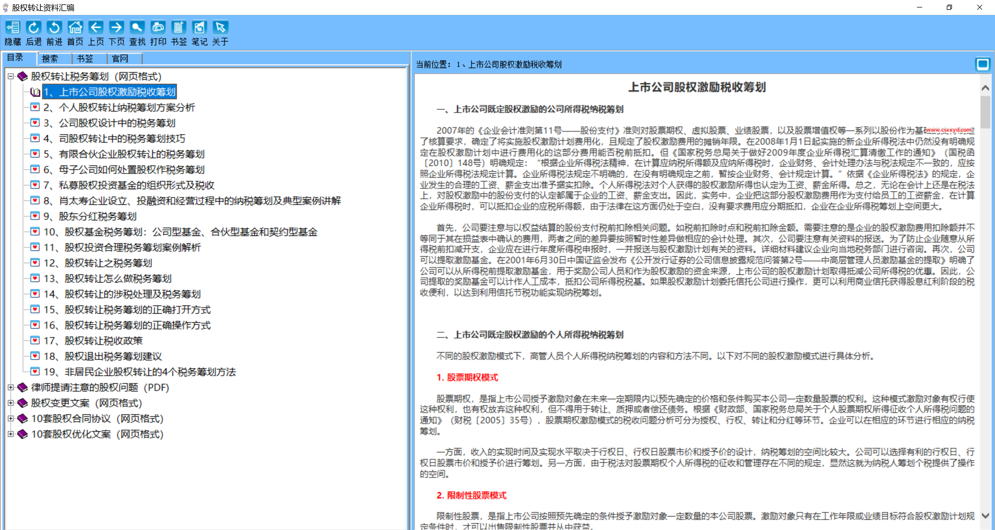The image size is (995, 530).
Task: Open 15、股权转让税务筹划的正确打开方式
Action: click(127, 310)
